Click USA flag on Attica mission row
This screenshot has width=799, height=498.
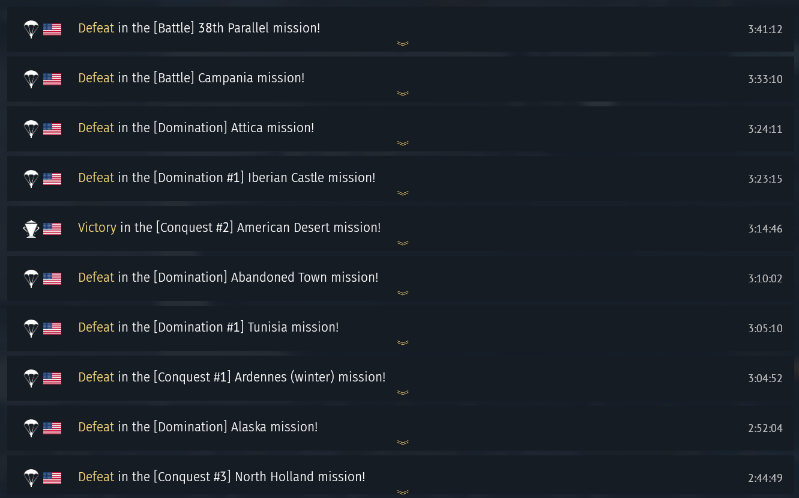pyautogui.click(x=52, y=129)
